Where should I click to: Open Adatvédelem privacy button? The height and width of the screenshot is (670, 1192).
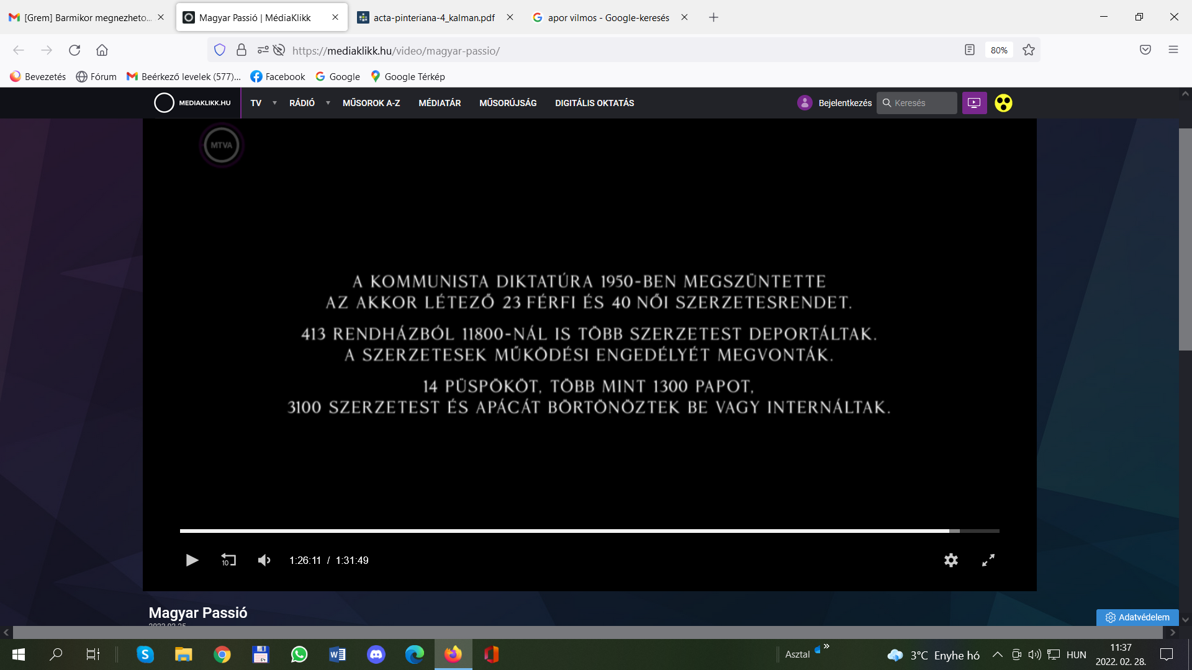(x=1137, y=617)
